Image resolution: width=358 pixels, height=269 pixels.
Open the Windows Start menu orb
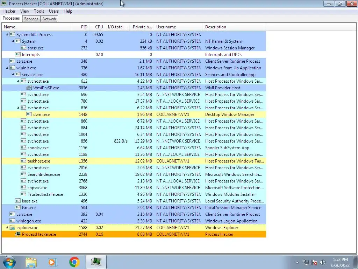coord(9,262)
